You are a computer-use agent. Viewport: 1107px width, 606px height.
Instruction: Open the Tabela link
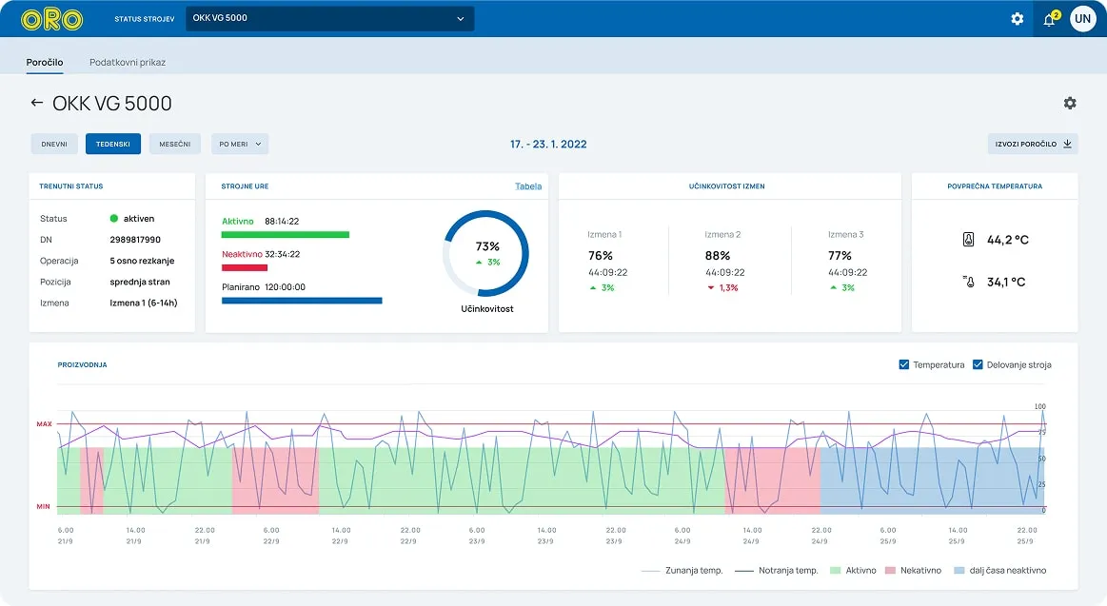coord(528,186)
